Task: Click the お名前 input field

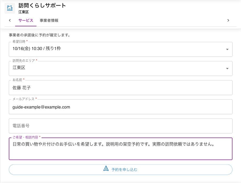Action: tap(120, 88)
